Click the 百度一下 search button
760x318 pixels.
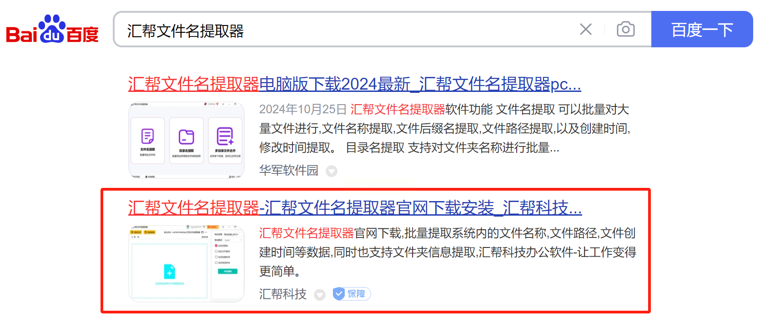[x=702, y=29]
